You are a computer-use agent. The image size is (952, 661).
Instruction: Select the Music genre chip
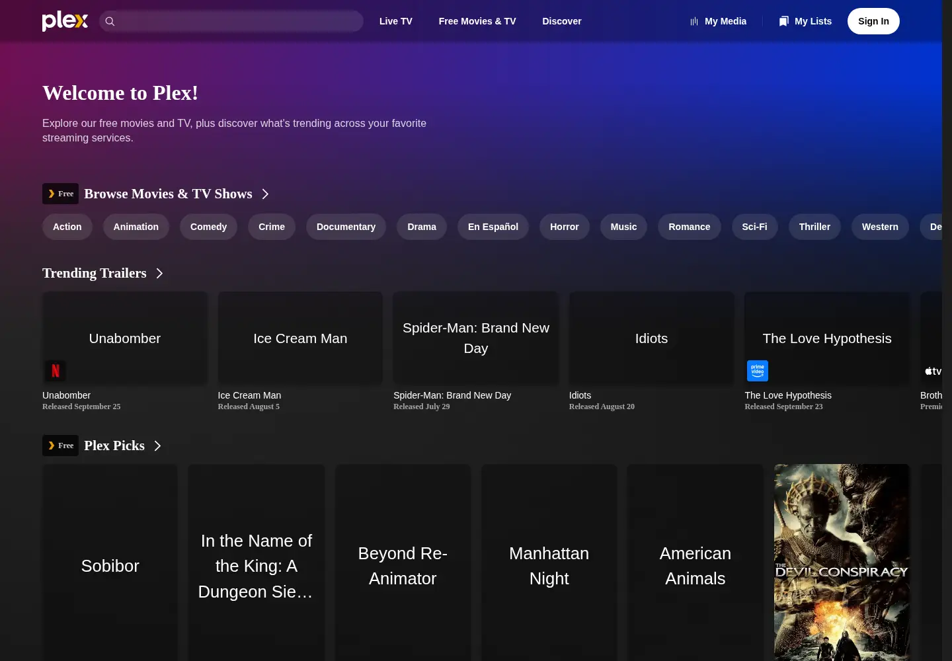click(623, 227)
